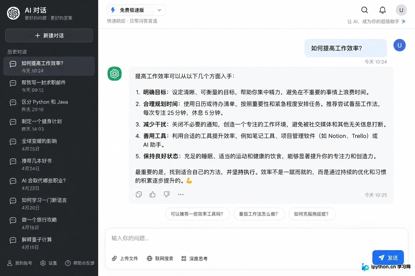The width and height of the screenshot is (415, 276).
Task: Click timestamp 今天 10:24 under user message
Action: [x=376, y=62]
